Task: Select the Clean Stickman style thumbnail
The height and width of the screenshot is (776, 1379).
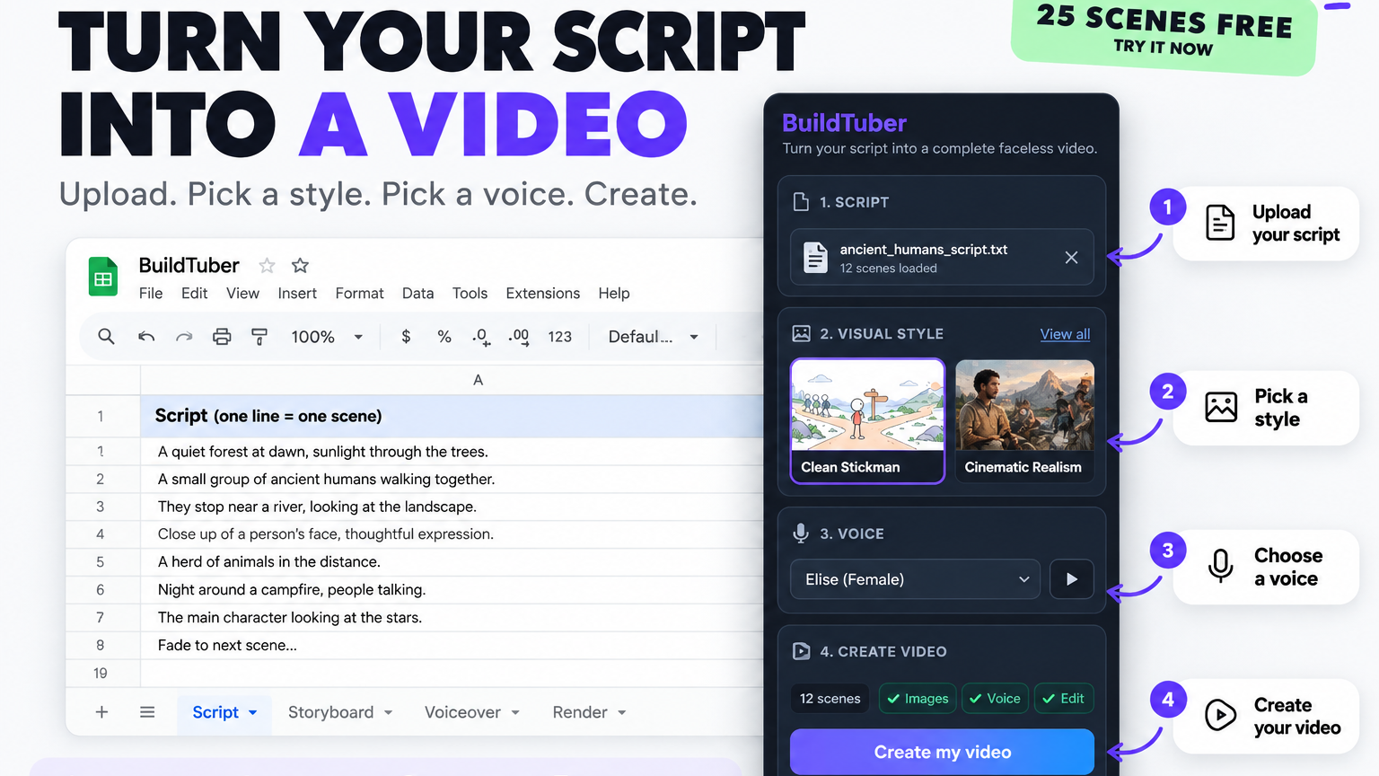Action: [x=867, y=421]
